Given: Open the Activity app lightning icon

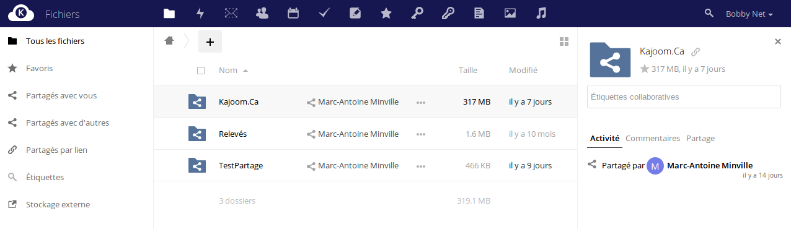Looking at the screenshot, I should [200, 13].
